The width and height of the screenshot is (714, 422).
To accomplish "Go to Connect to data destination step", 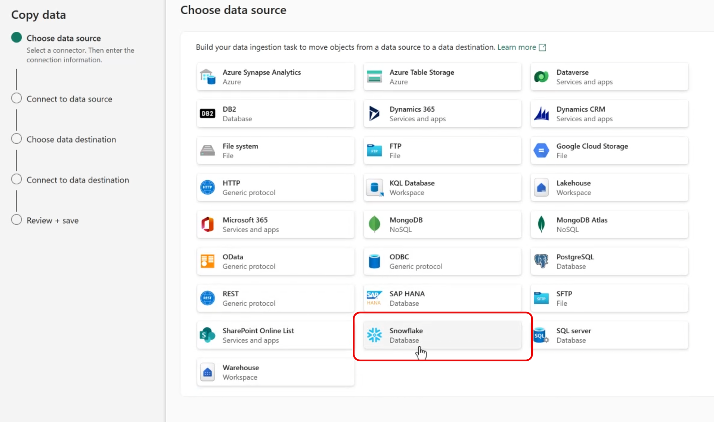I will 78,180.
